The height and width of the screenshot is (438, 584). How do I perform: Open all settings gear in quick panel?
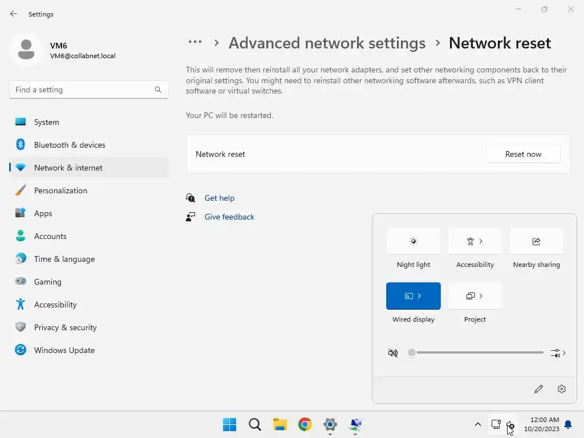(562, 389)
